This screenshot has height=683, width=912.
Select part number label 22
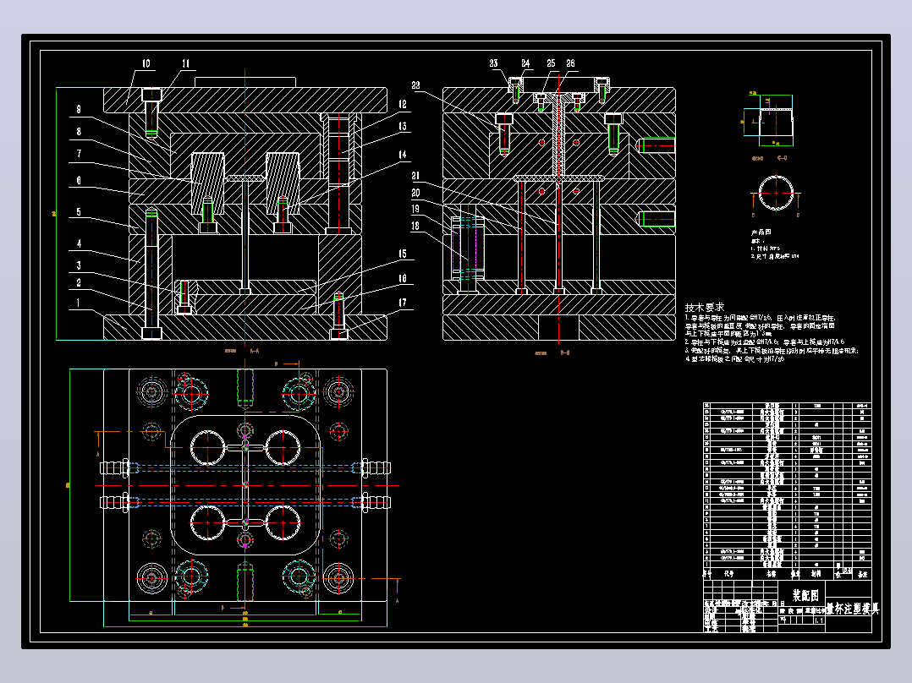pyautogui.click(x=415, y=85)
